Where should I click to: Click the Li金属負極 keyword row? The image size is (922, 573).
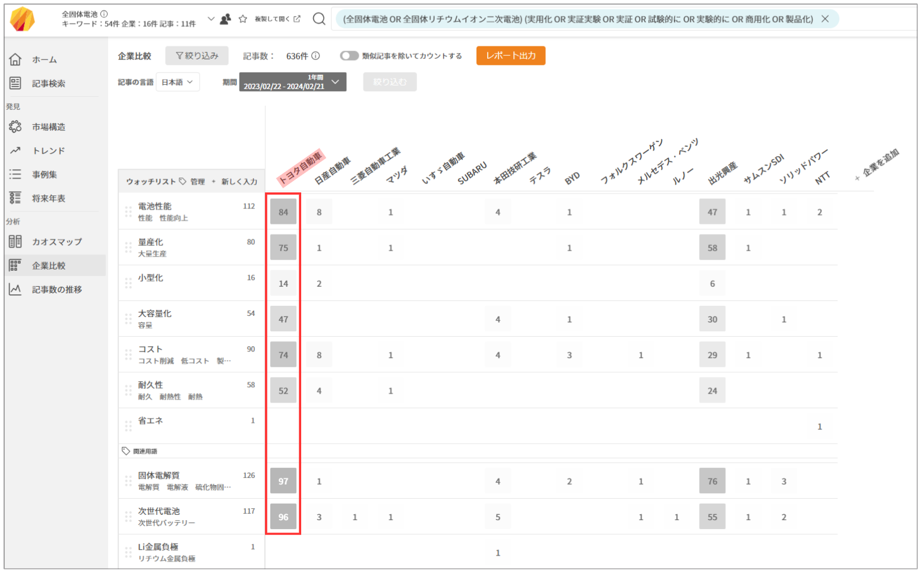tap(191, 552)
